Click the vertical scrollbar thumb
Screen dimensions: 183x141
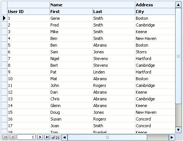[x=178, y=56]
